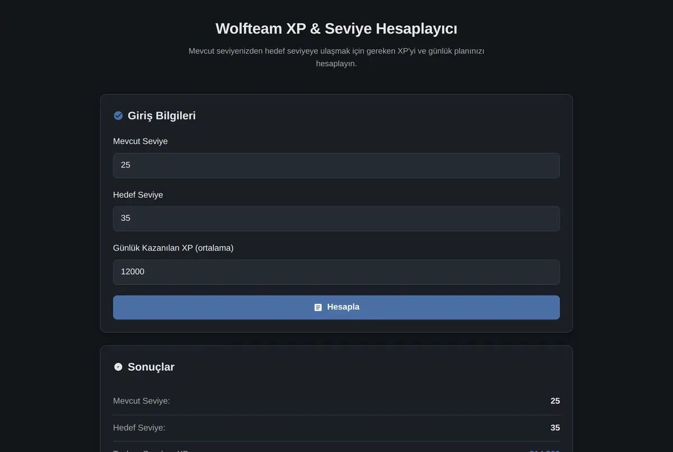Select result value 25 in Sonuçlar

coord(555,401)
